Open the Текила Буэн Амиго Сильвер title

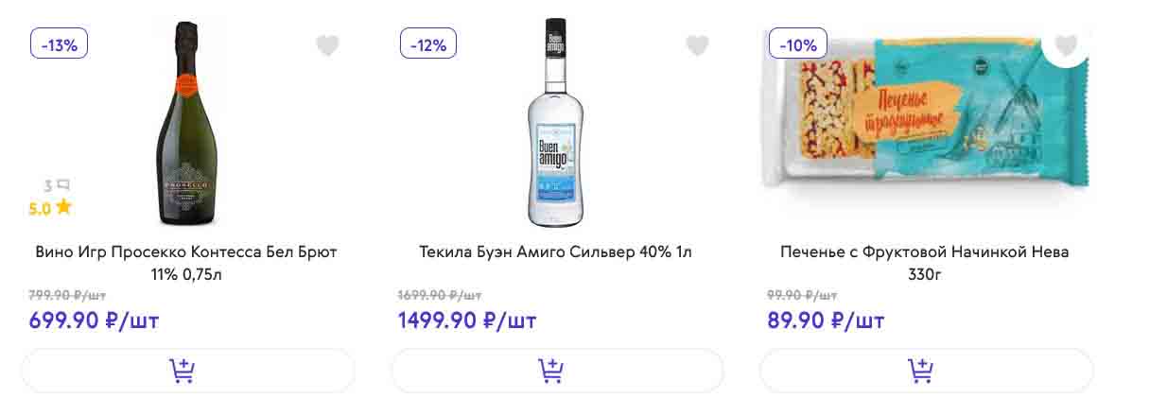[556, 252]
